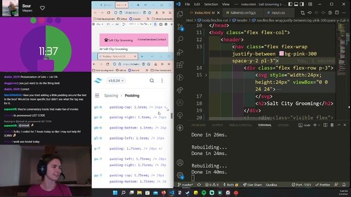Open the VS Code Explorer icon
351x197 pixels.
(x=180, y=14)
